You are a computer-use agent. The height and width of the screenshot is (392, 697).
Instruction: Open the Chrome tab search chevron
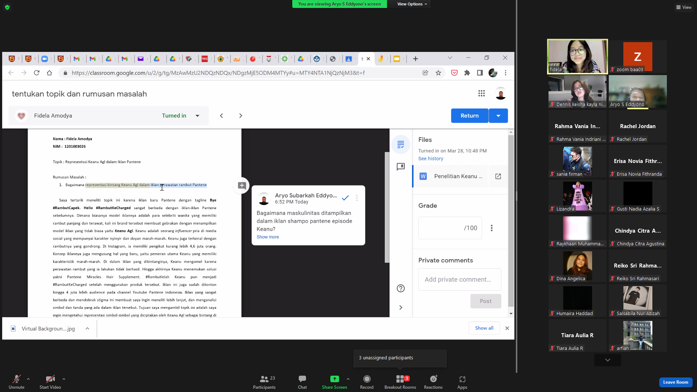click(450, 58)
